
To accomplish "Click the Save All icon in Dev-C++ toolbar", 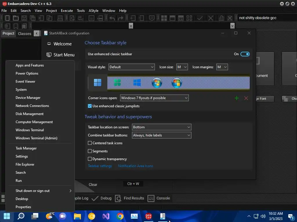I will pos(32,18).
